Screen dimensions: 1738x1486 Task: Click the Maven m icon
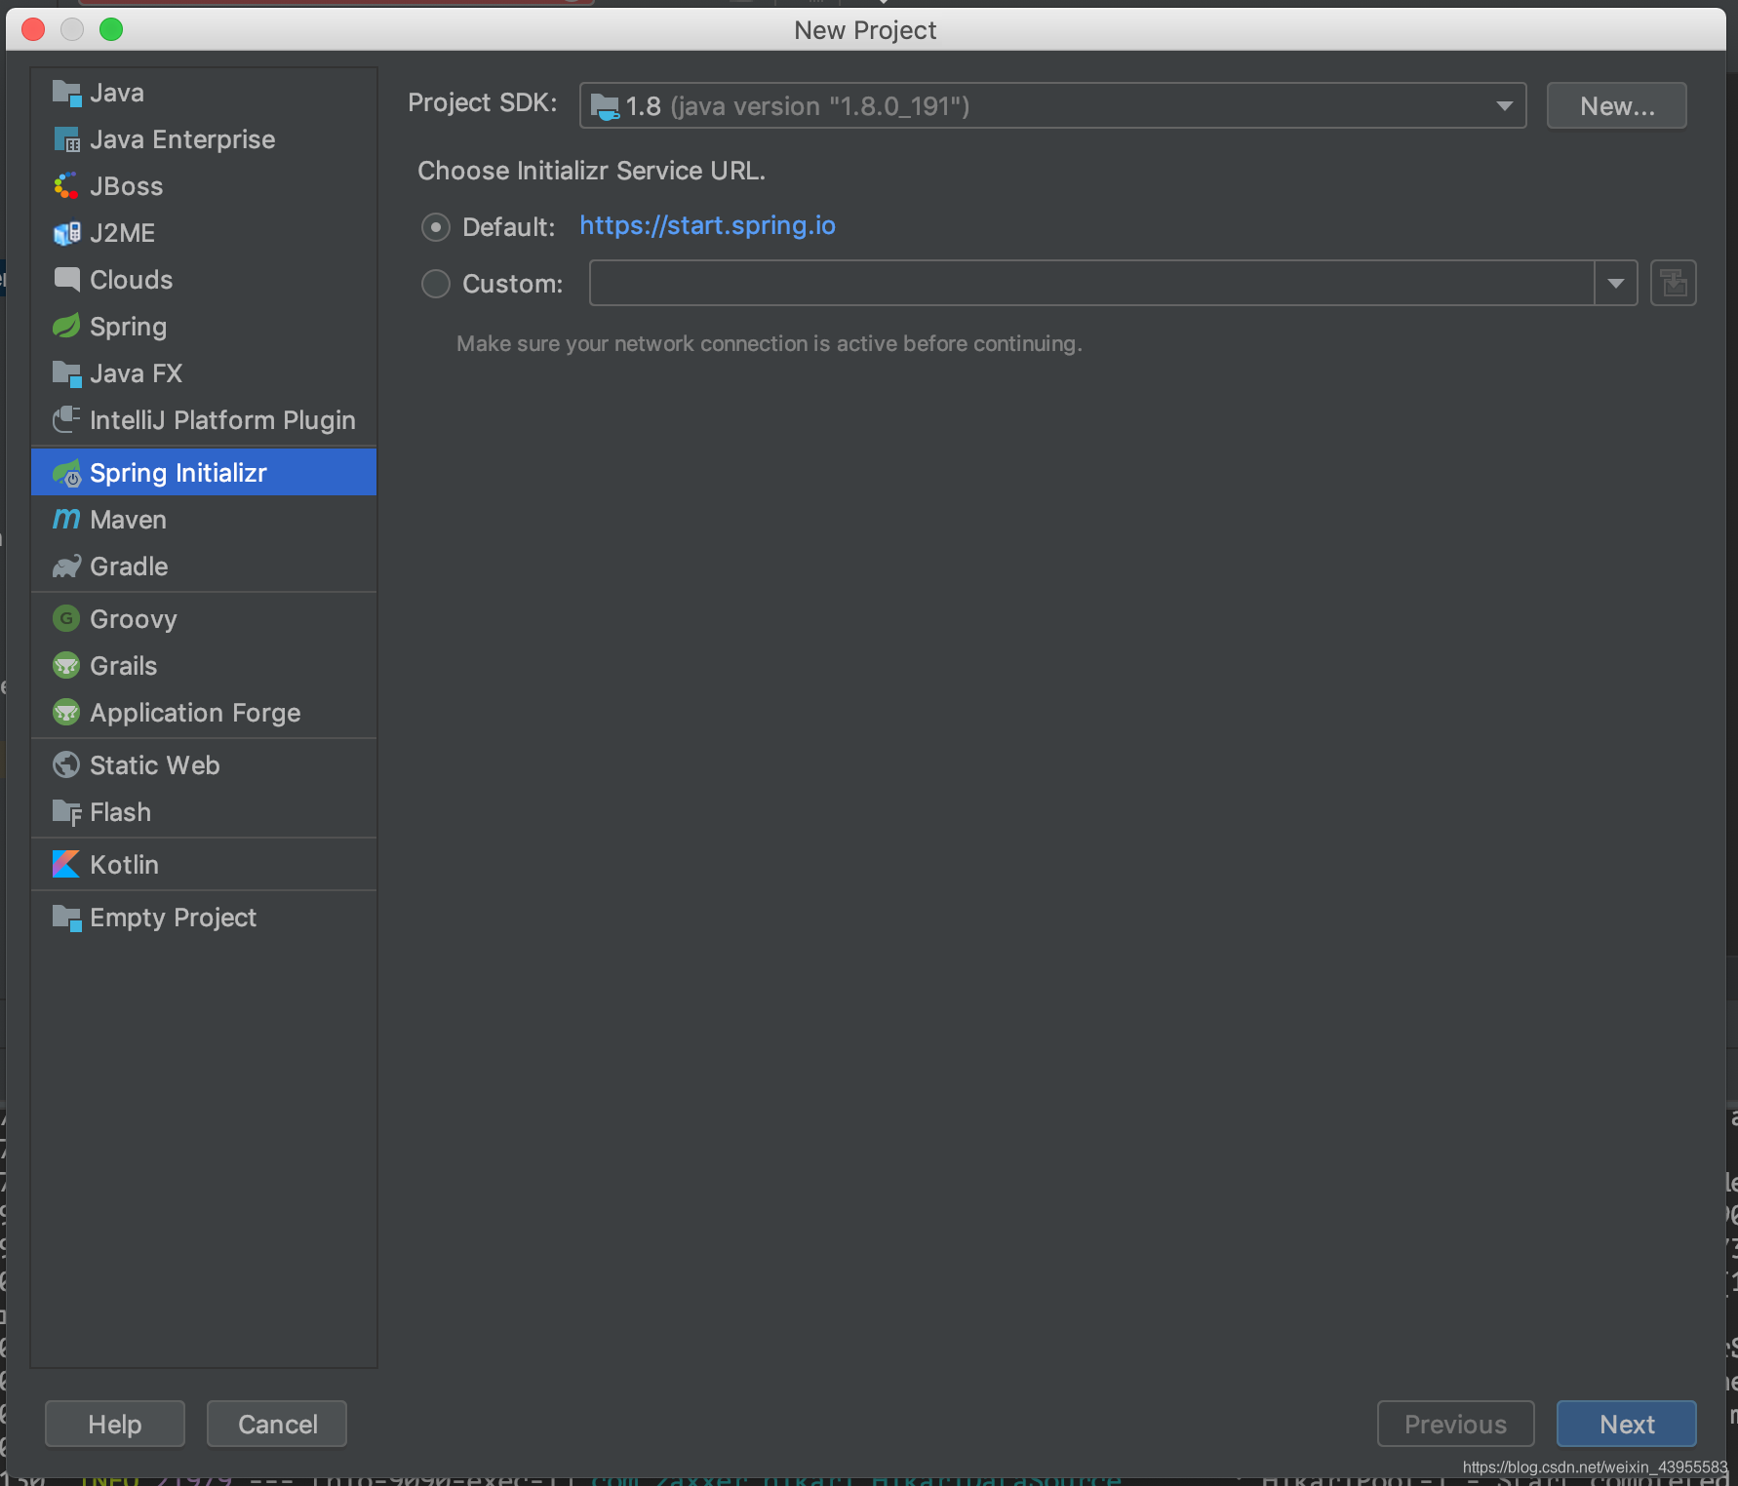[x=66, y=519]
